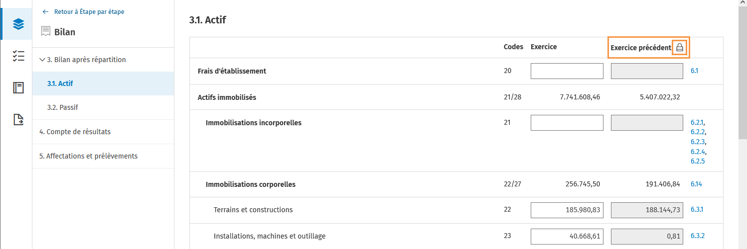This screenshot has height=249, width=747.
Task: Click the Bilan receipt icon
Action: 46,32
